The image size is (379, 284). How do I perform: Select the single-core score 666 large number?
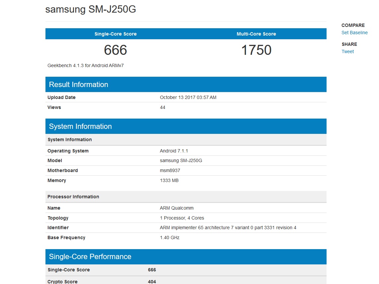coord(115,50)
